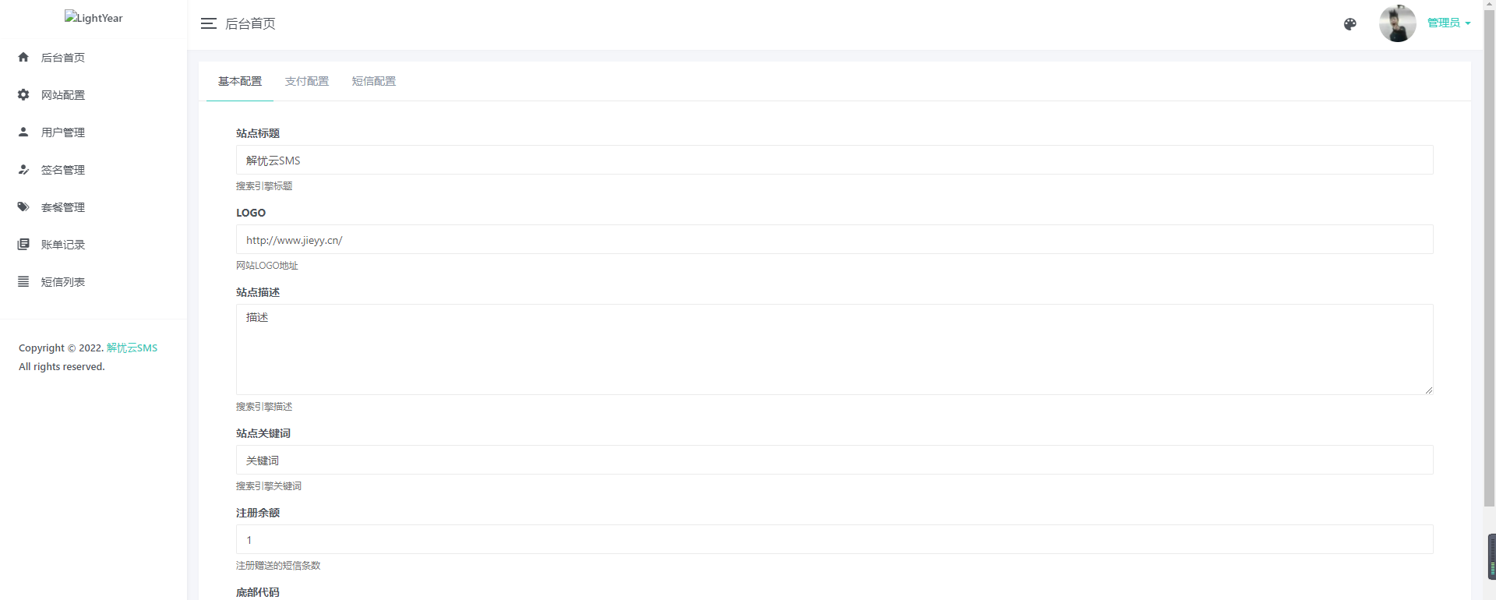The image size is (1496, 600).
Task: Click the LOGO URL input field
Action: 834,239
